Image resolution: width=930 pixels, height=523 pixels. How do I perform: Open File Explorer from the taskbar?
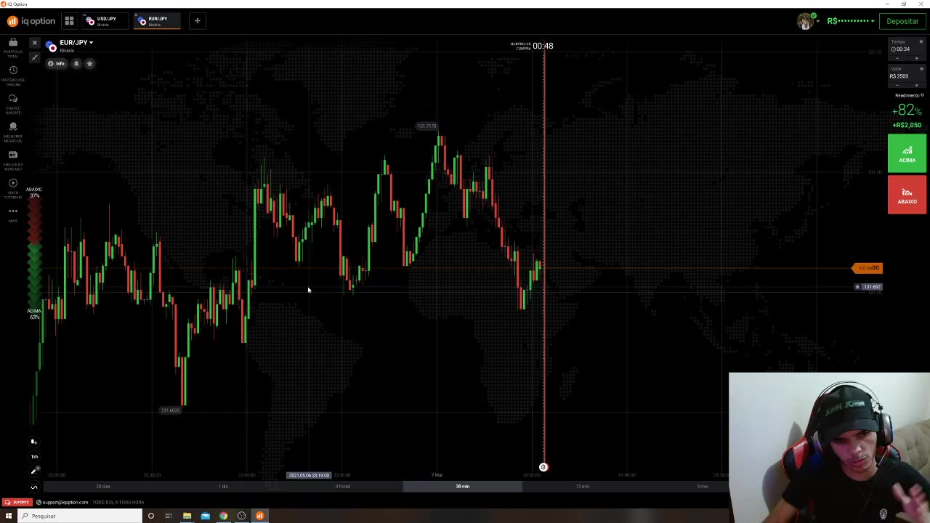point(187,516)
